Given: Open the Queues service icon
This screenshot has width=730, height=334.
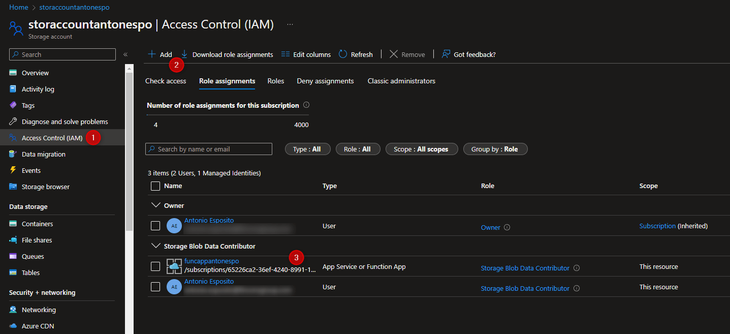Looking at the screenshot, I should coord(15,256).
